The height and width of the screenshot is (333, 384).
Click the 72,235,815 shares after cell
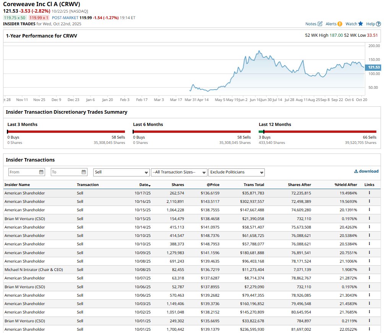[301, 193]
